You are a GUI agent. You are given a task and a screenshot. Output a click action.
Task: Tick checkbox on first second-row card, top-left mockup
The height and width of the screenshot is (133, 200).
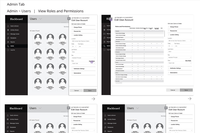[33, 49]
